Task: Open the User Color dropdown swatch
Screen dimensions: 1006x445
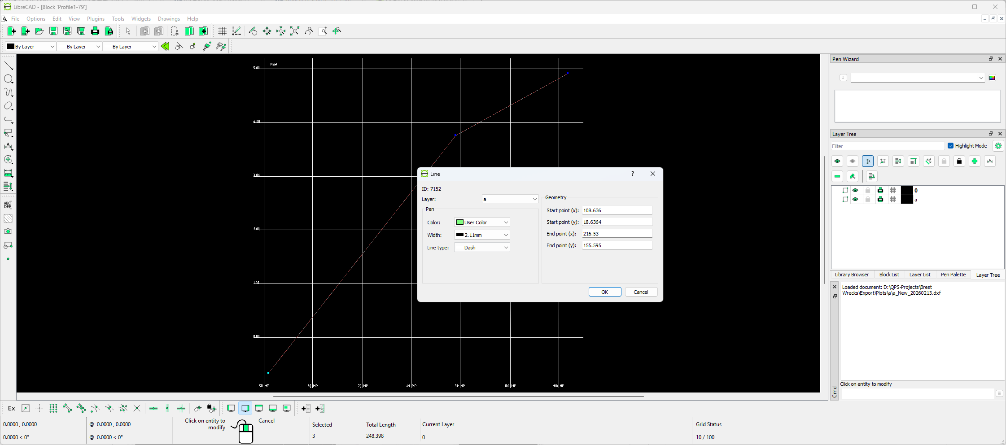Action: [482, 222]
